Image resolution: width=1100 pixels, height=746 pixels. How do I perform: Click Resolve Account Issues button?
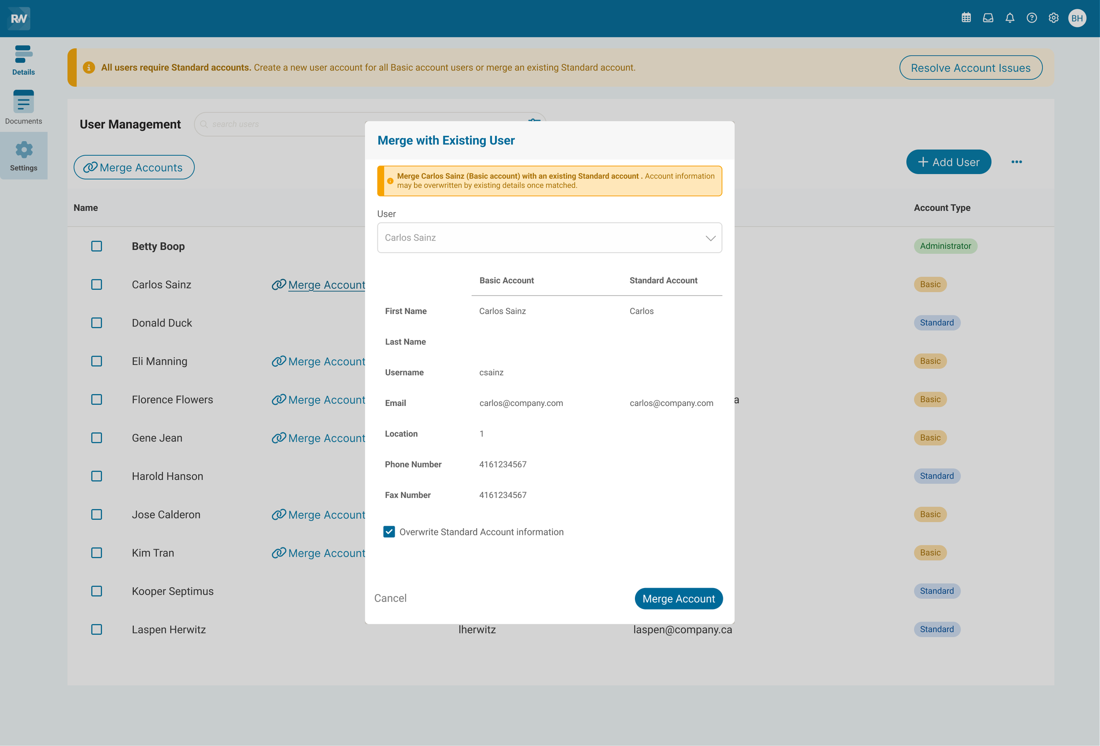click(x=970, y=68)
